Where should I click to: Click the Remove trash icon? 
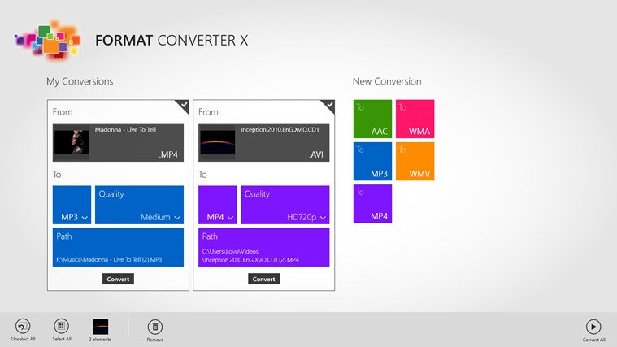tap(154, 327)
